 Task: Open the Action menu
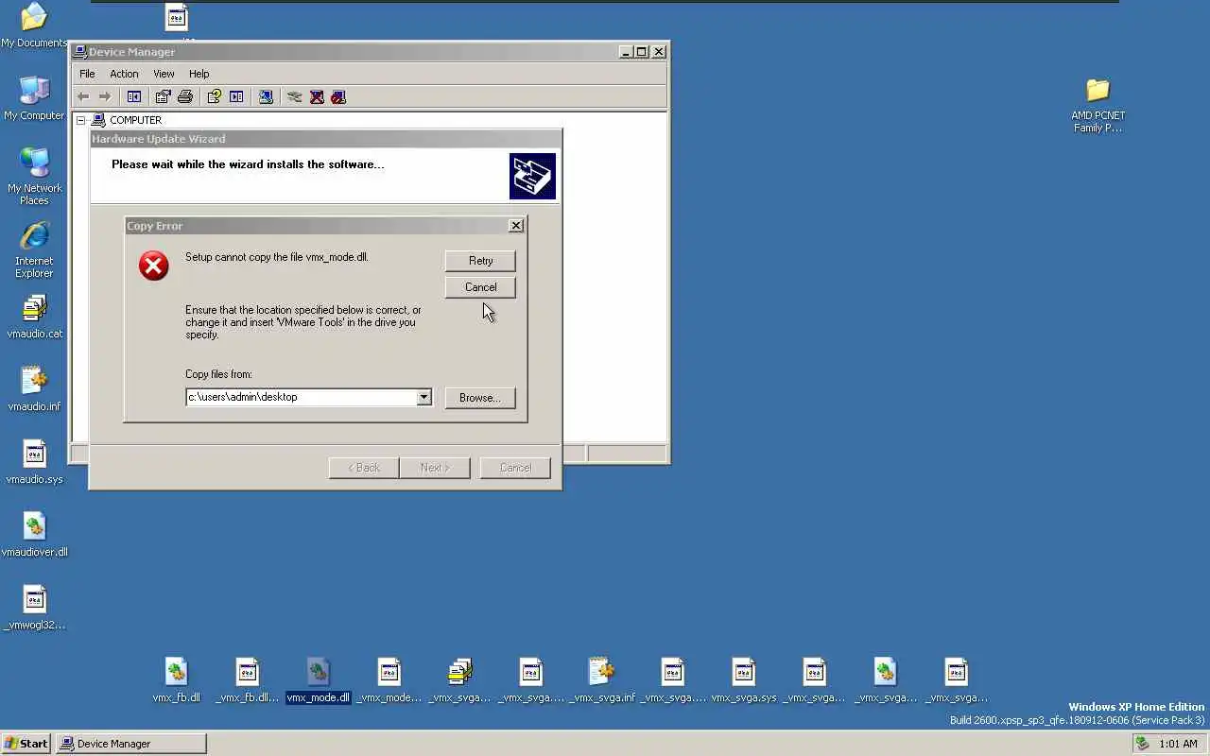coord(124,74)
